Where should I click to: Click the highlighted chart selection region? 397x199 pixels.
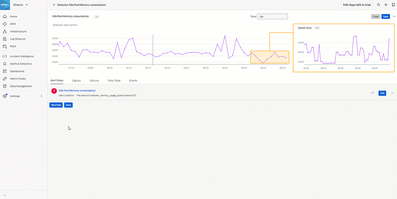270,57
